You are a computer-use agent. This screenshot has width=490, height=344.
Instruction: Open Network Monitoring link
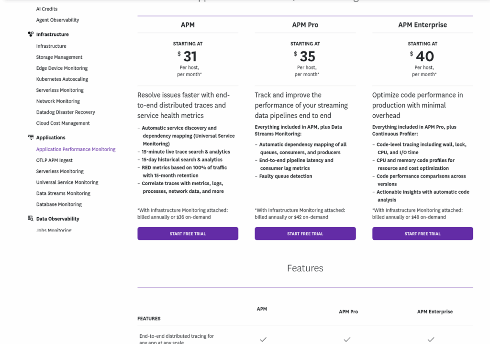58,101
